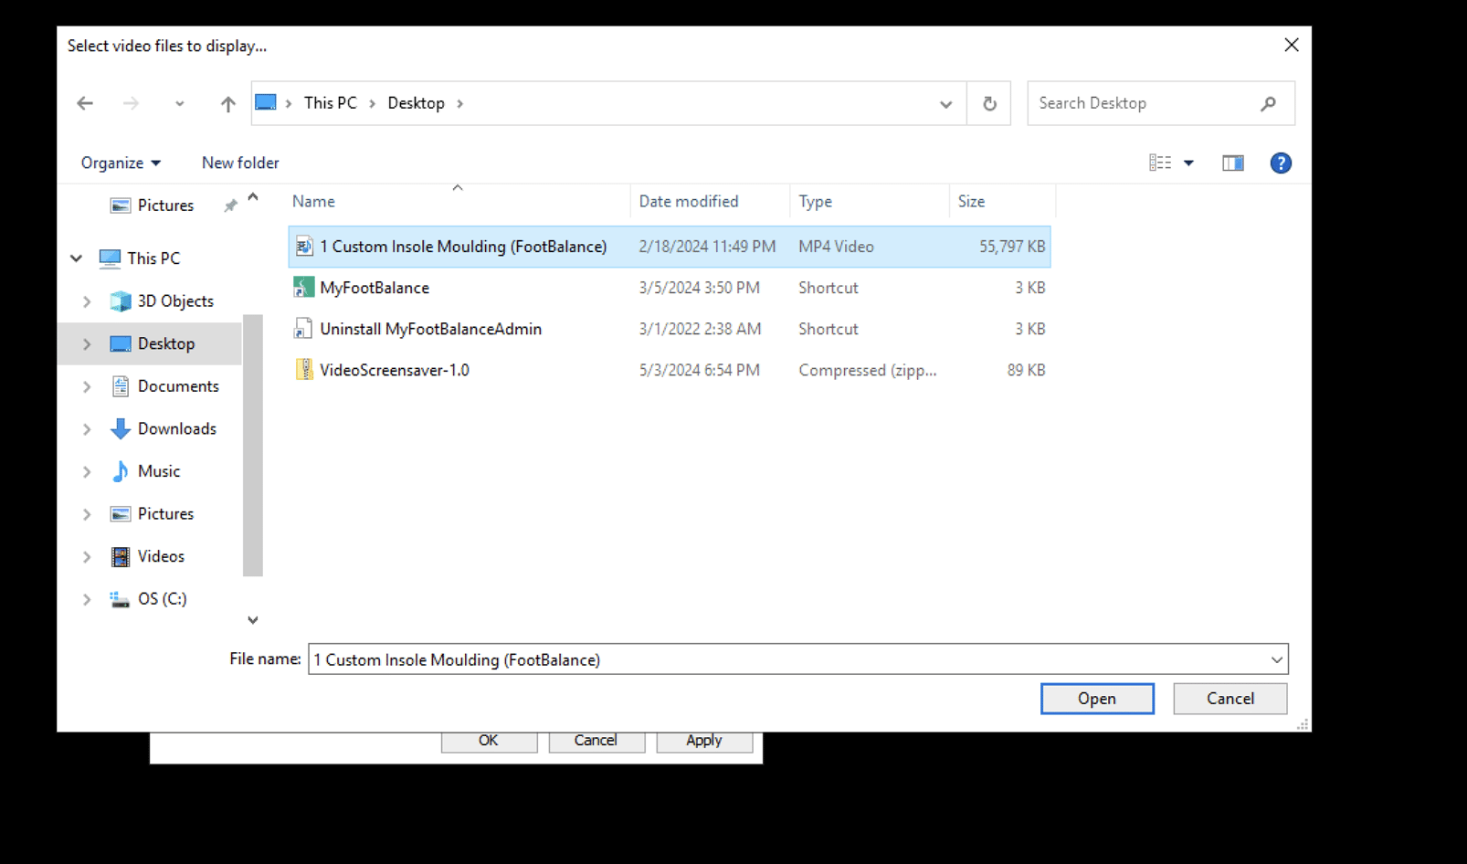1467x864 pixels.
Task: Click the Open button
Action: (x=1096, y=698)
